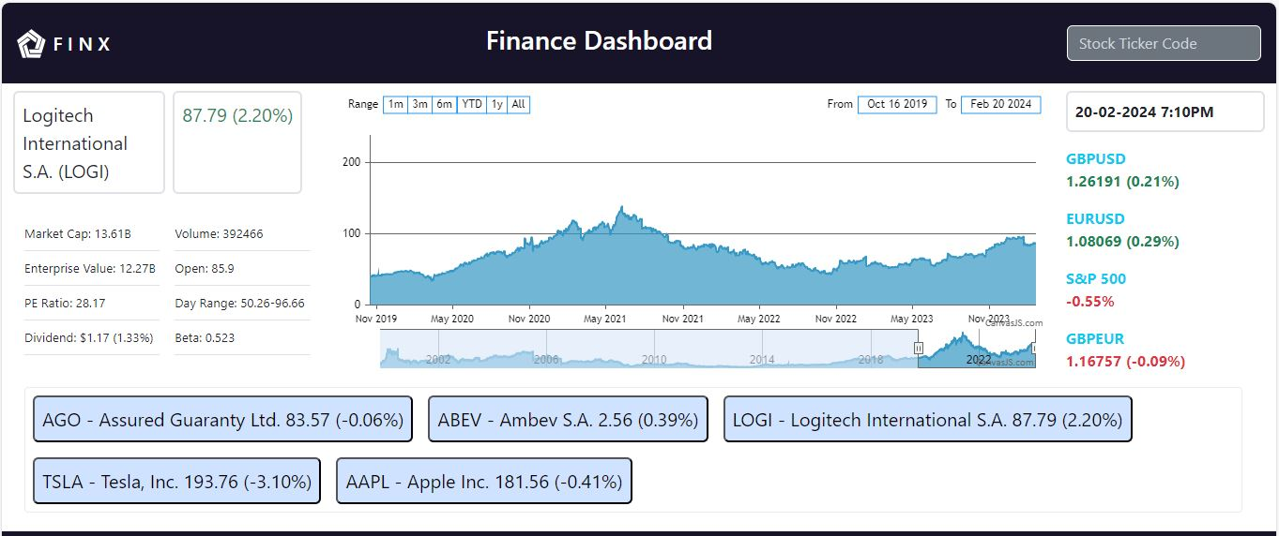This screenshot has height=536, width=1279.
Task: Edit the To date Feb 20 2024
Action: [x=1000, y=104]
